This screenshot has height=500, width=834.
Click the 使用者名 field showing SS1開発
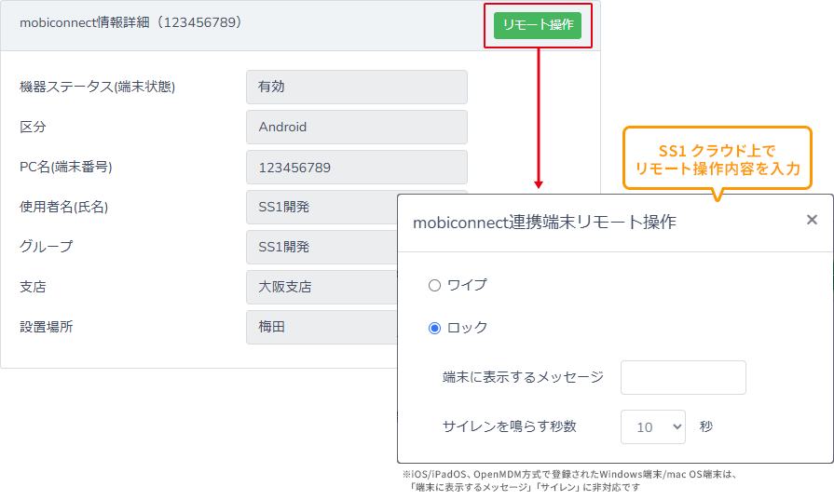321,208
